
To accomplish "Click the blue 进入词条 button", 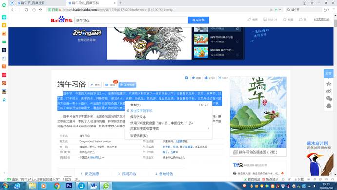I will [198, 20].
